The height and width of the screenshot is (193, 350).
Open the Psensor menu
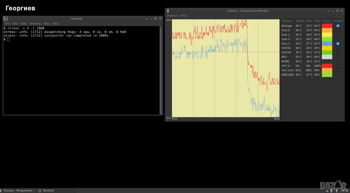172,16
